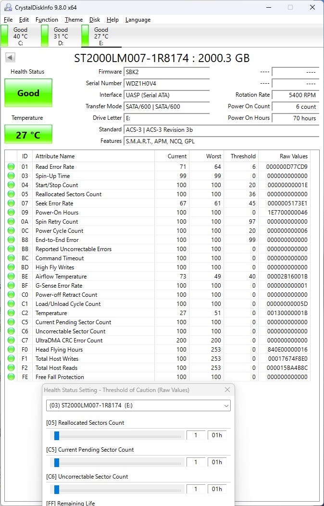Click status icon for Head Flying Hours
This screenshot has width=324, height=506.
coord(11,350)
